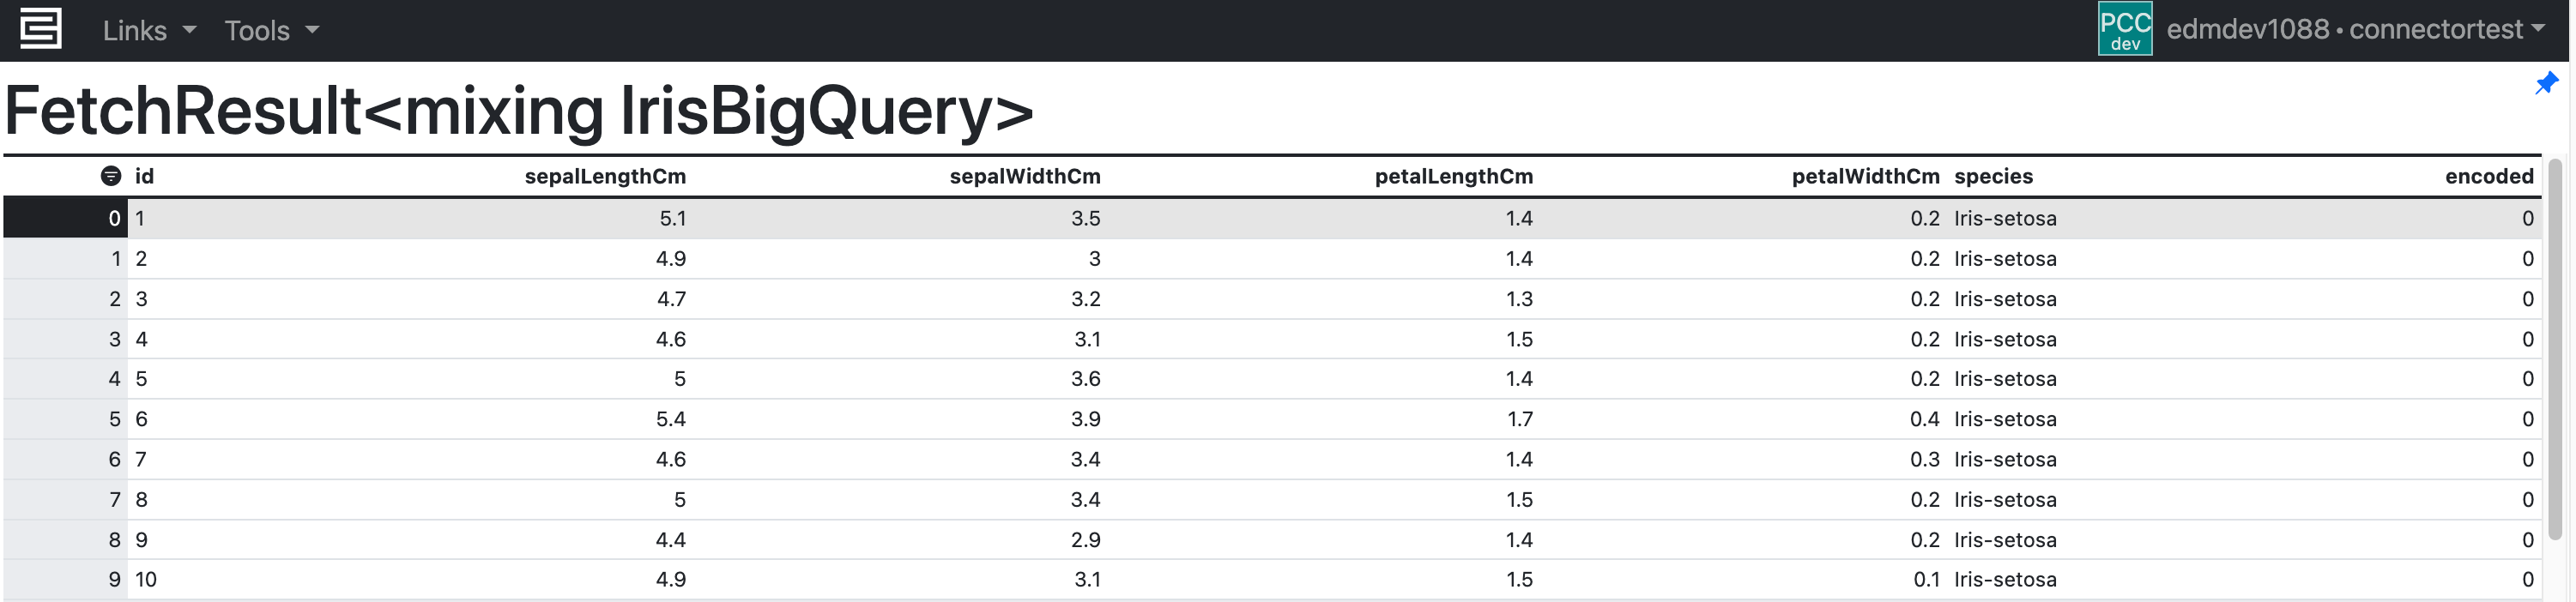
Task: Expand the Tools dropdown menu
Action: coord(271,30)
